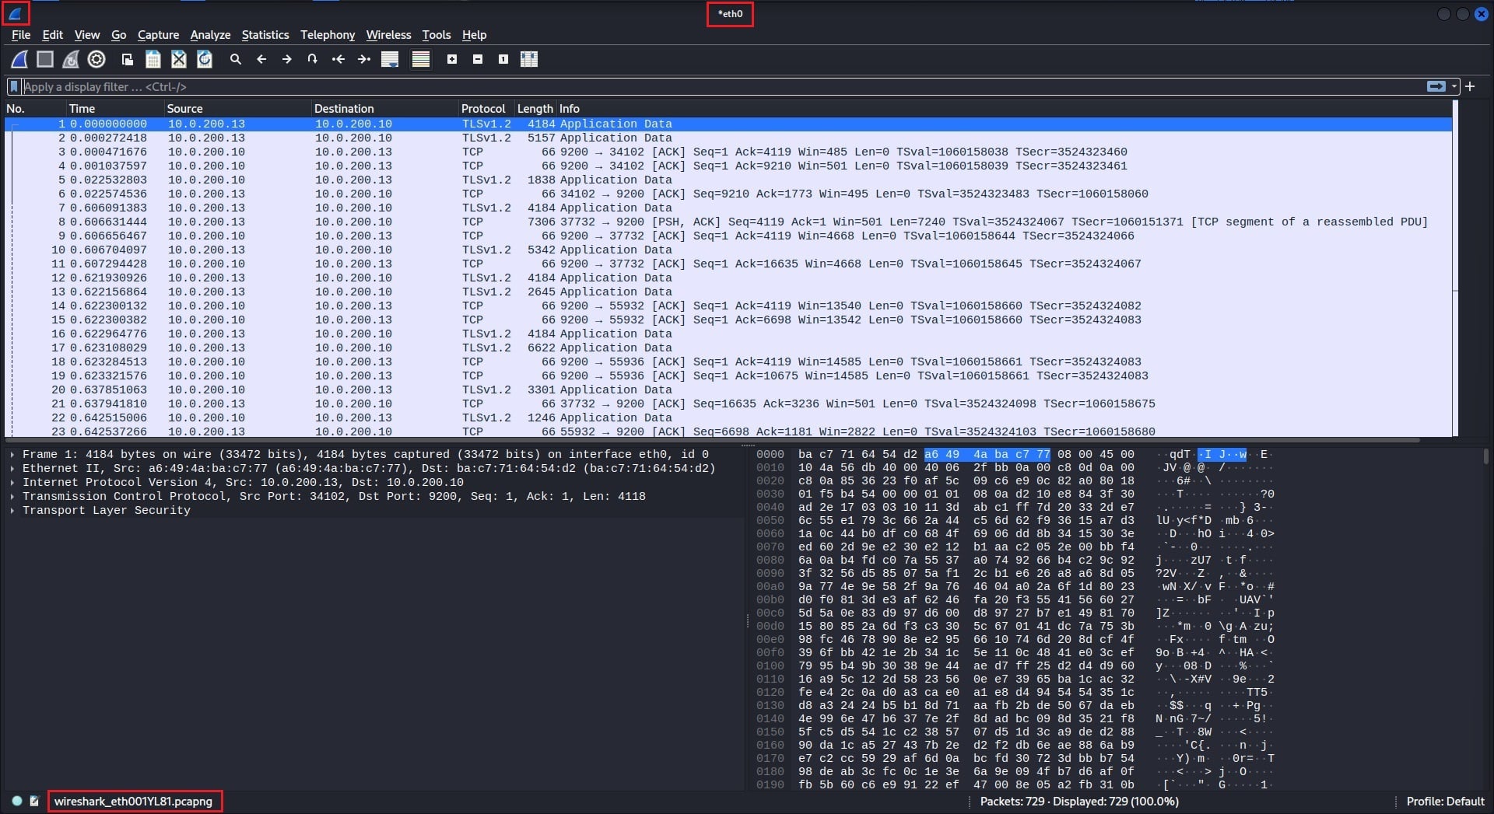The image size is (1494, 814).
Task: Open capture options gear icon
Action: click(x=96, y=59)
